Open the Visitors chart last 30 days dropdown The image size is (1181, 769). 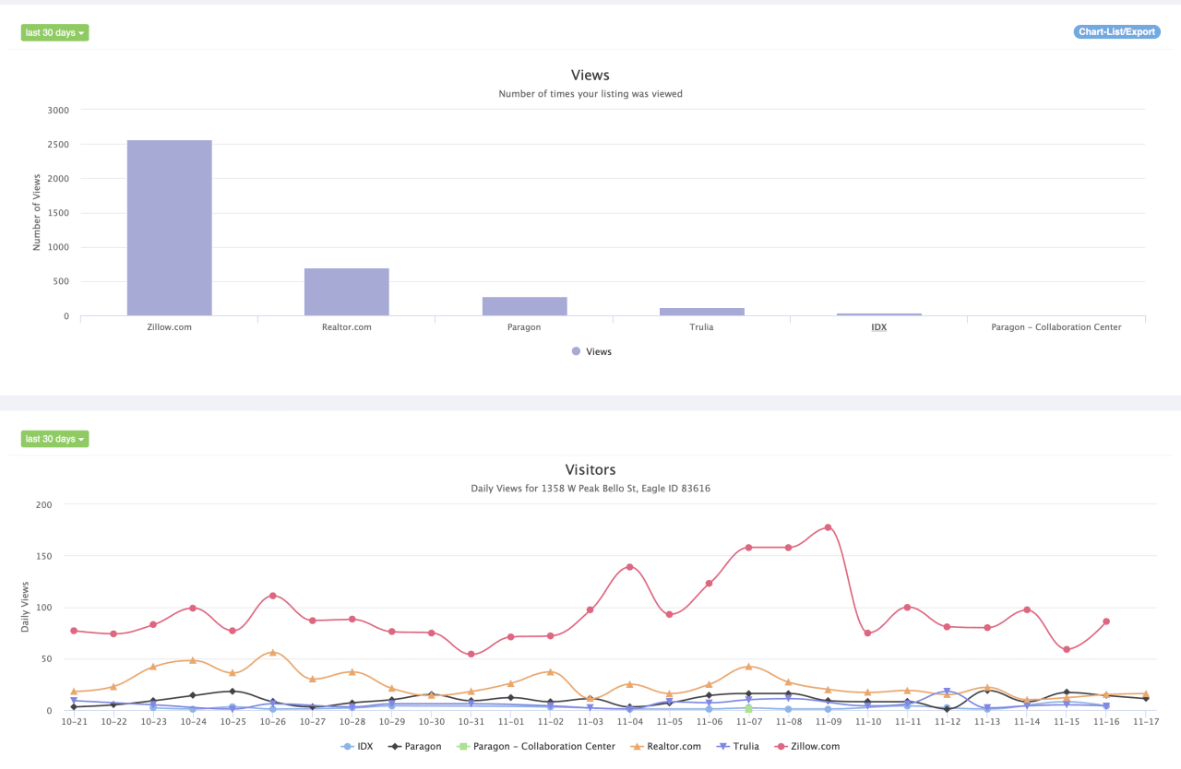[54, 439]
